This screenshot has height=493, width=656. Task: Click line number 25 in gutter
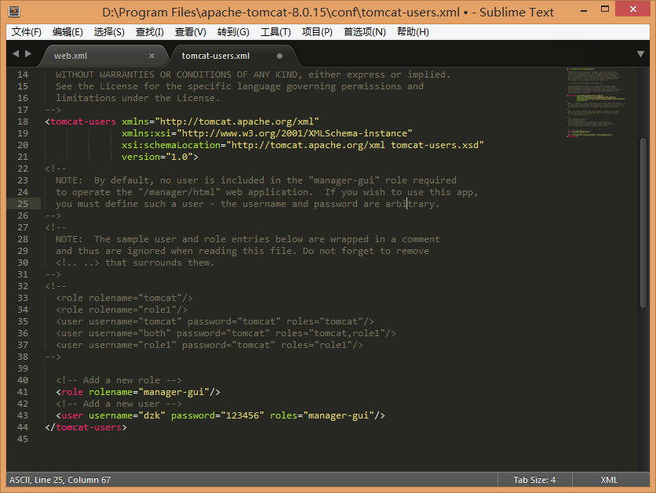(23, 204)
